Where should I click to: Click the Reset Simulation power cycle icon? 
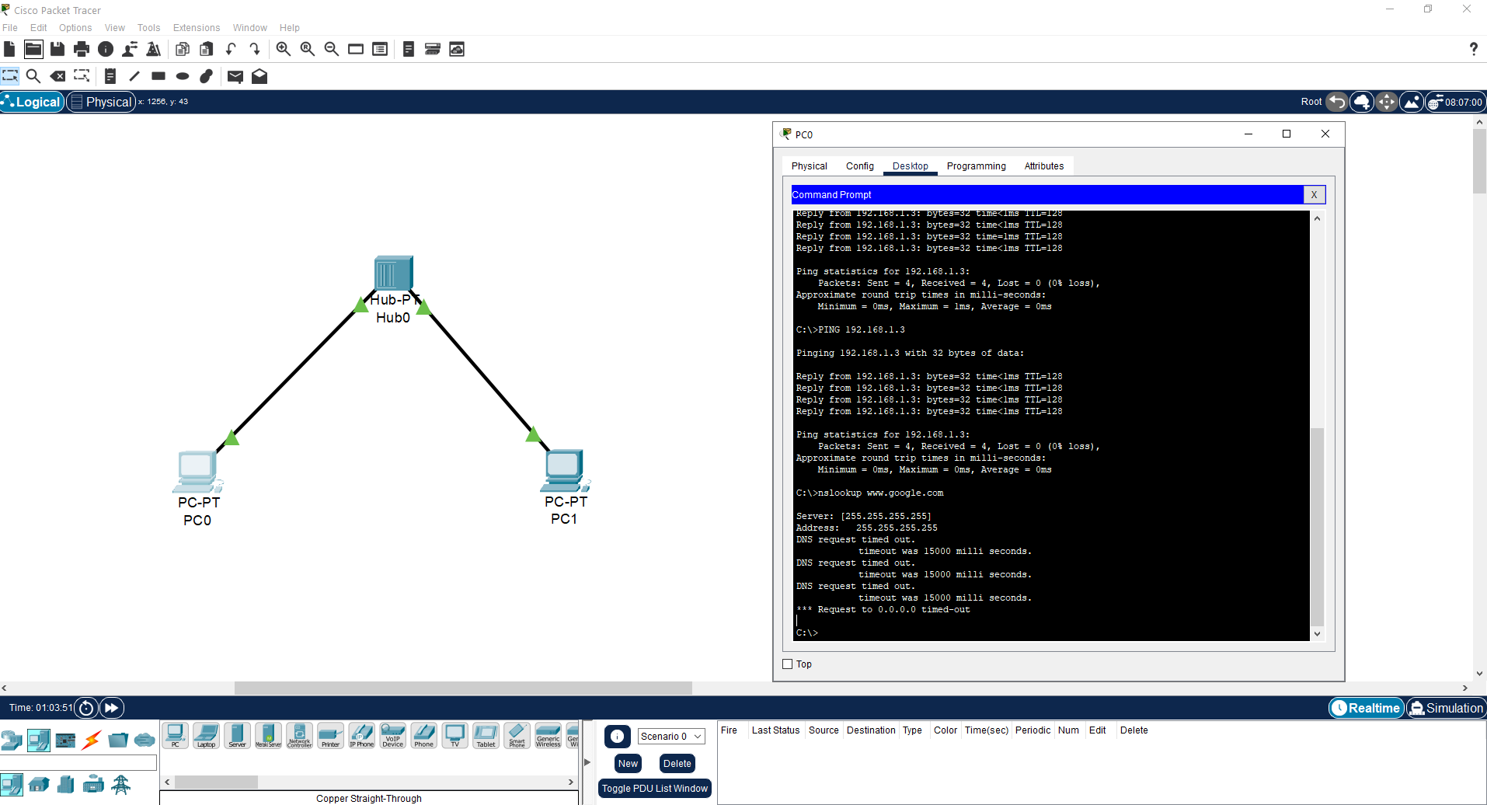coord(86,708)
